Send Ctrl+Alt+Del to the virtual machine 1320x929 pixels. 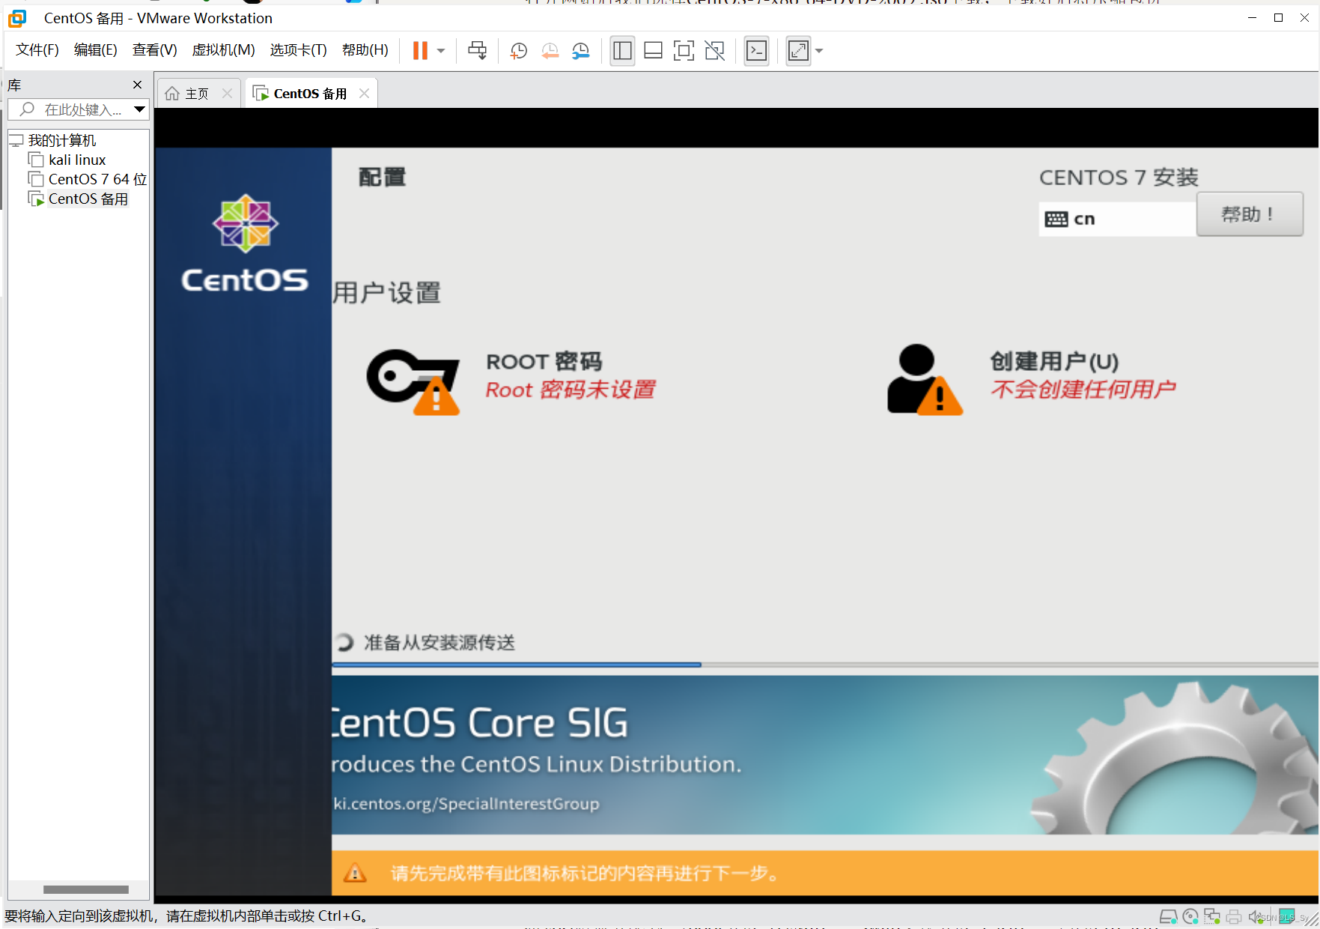477,50
